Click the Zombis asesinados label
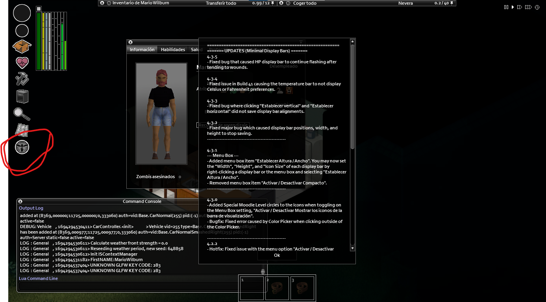This screenshot has width=546, height=302. (155, 177)
